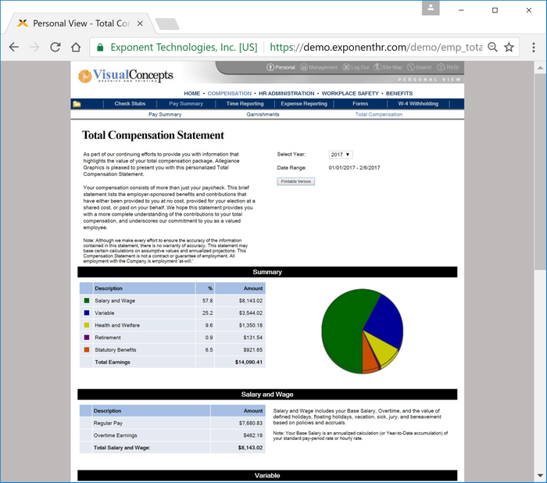Screen dimensions: 547x483
Task: Click the Printable Version button
Action: [296, 181]
